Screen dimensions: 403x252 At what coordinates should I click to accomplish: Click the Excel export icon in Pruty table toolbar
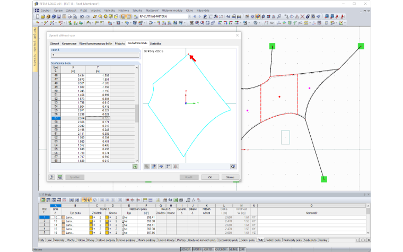coord(176,200)
